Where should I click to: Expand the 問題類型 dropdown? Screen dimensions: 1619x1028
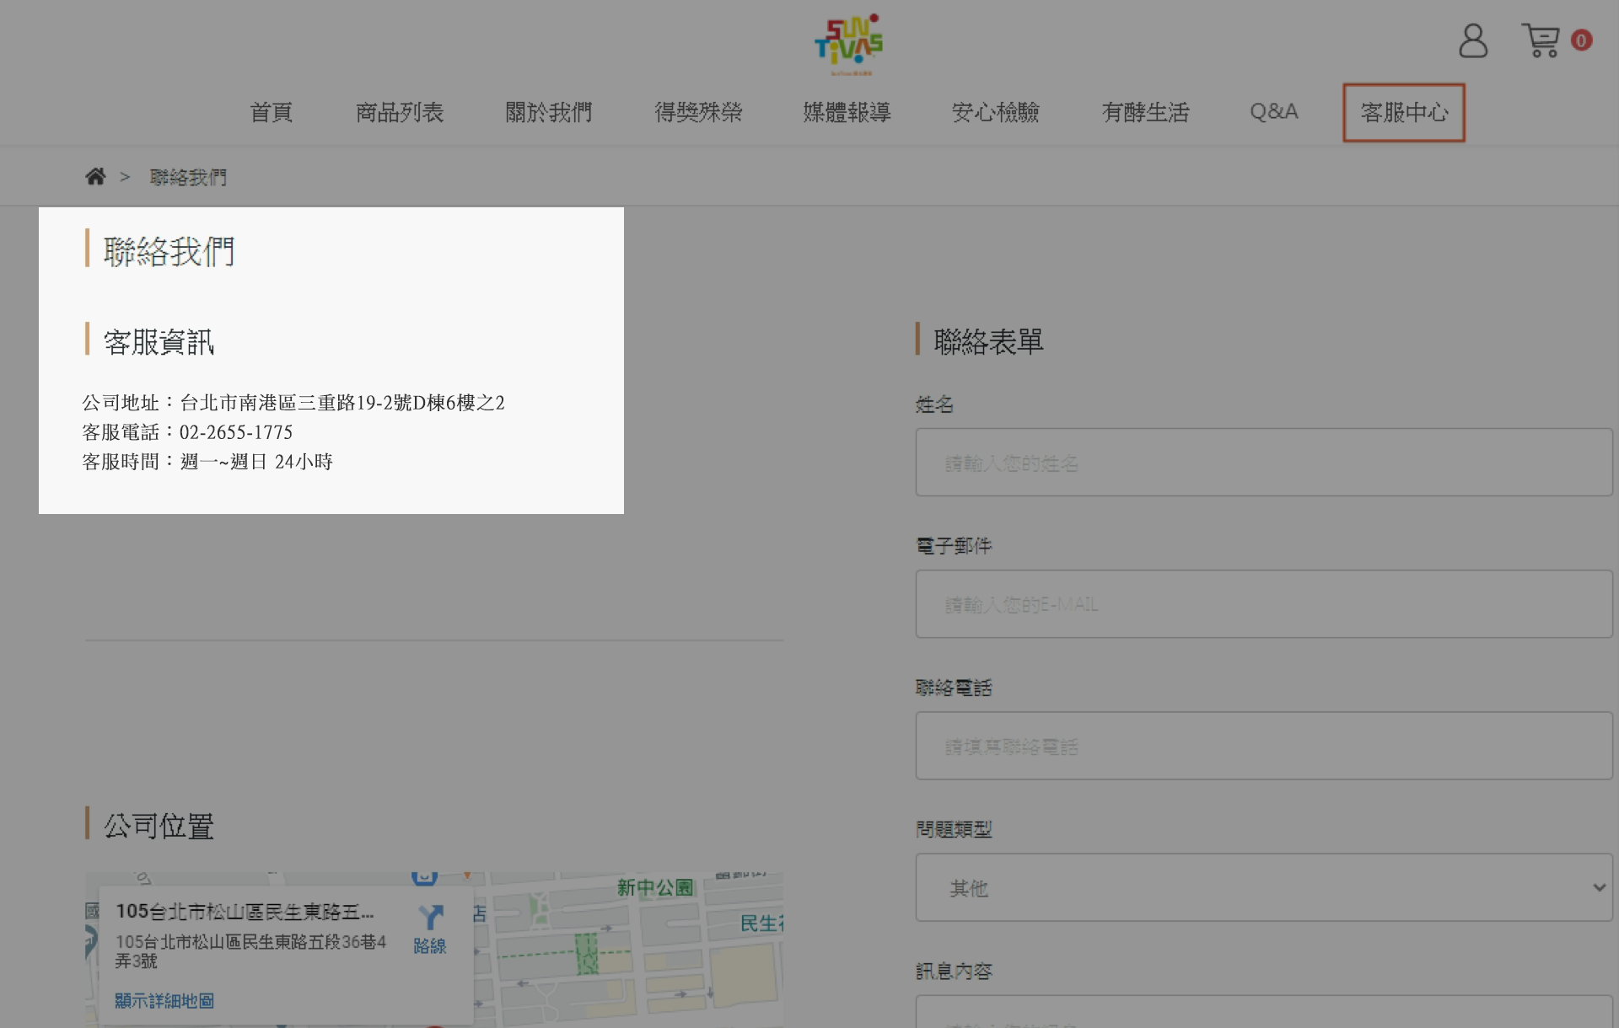click(1264, 887)
